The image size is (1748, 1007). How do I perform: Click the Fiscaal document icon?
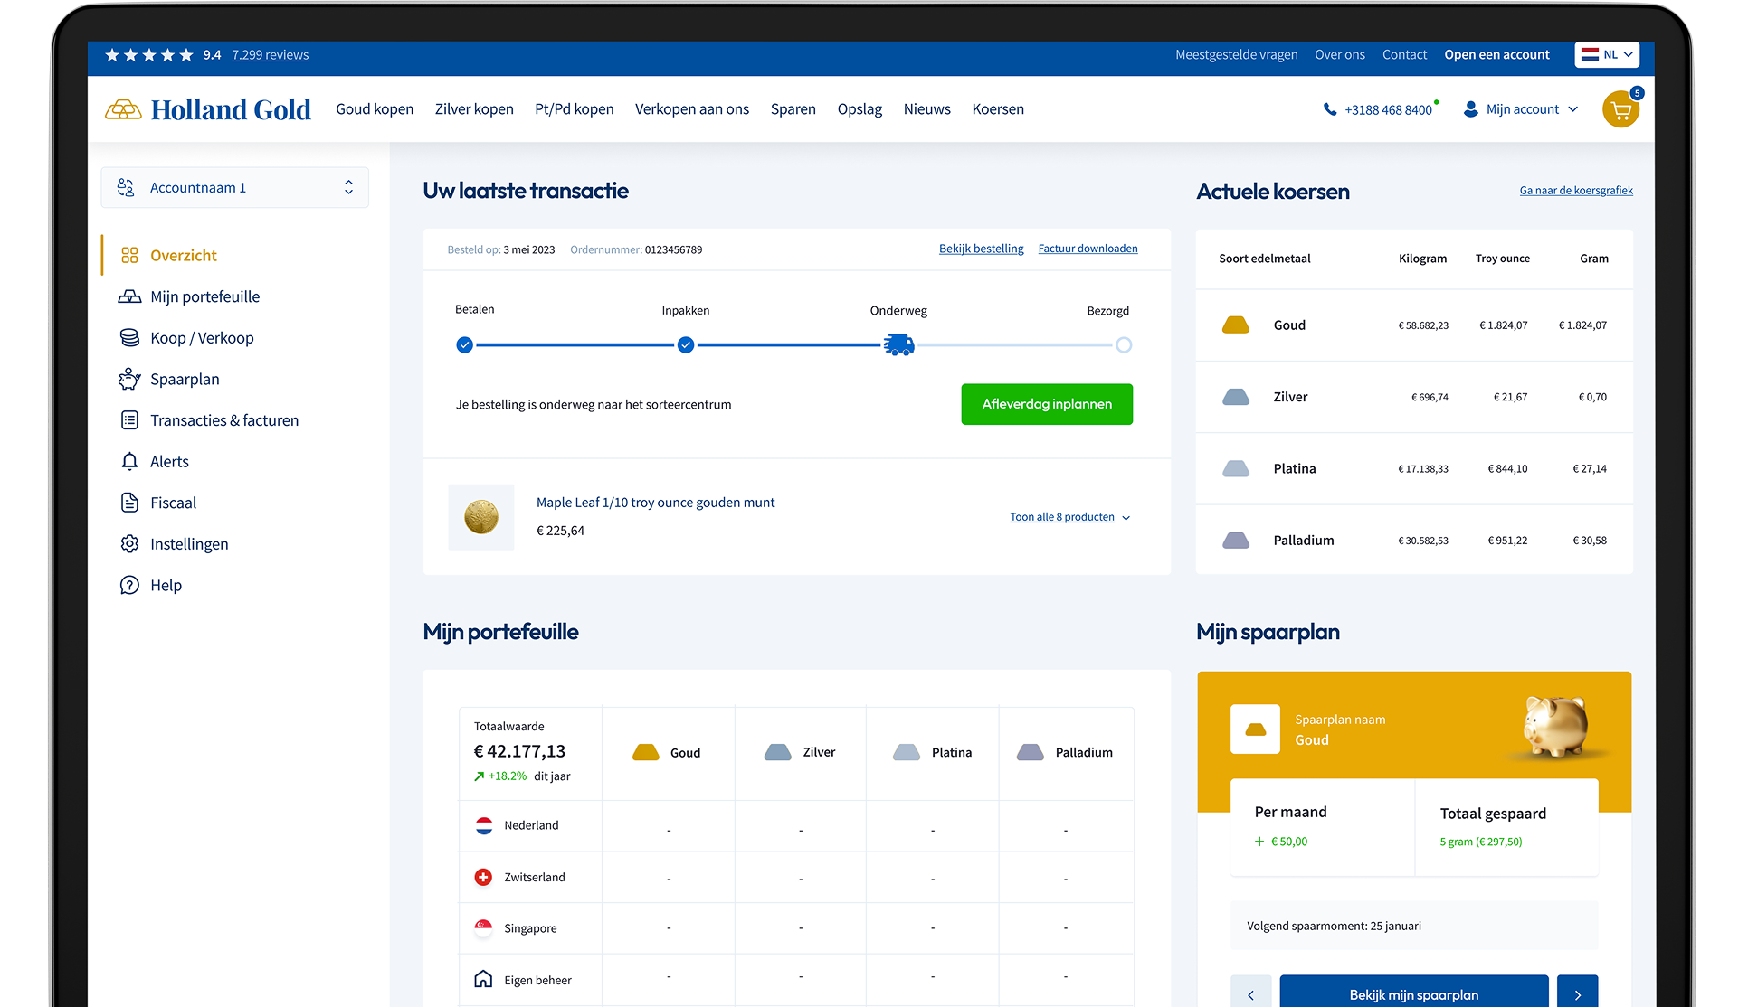129,503
